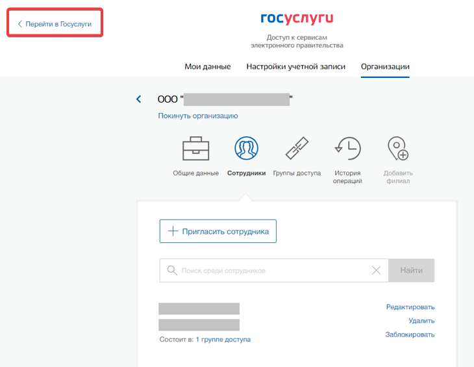
Task: Open Группы доступа chain-link icon
Action: (x=297, y=148)
